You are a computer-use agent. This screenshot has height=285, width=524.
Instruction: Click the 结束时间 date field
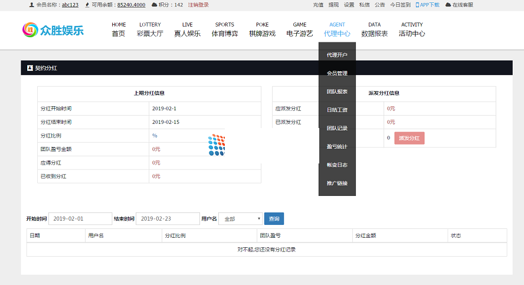coord(168,219)
